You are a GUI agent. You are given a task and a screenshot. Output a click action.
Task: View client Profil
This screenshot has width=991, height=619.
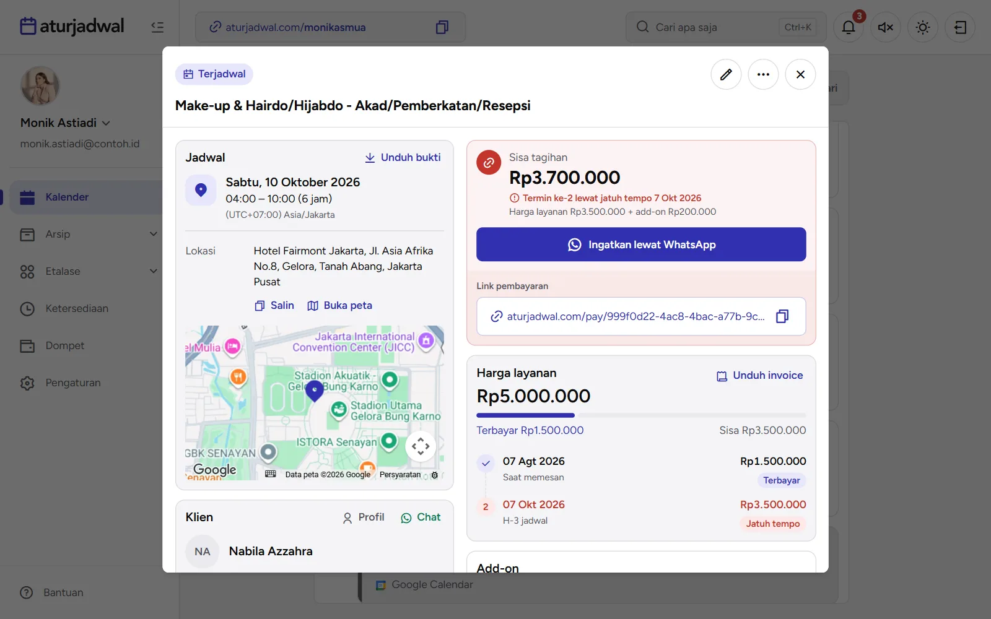tap(364, 517)
